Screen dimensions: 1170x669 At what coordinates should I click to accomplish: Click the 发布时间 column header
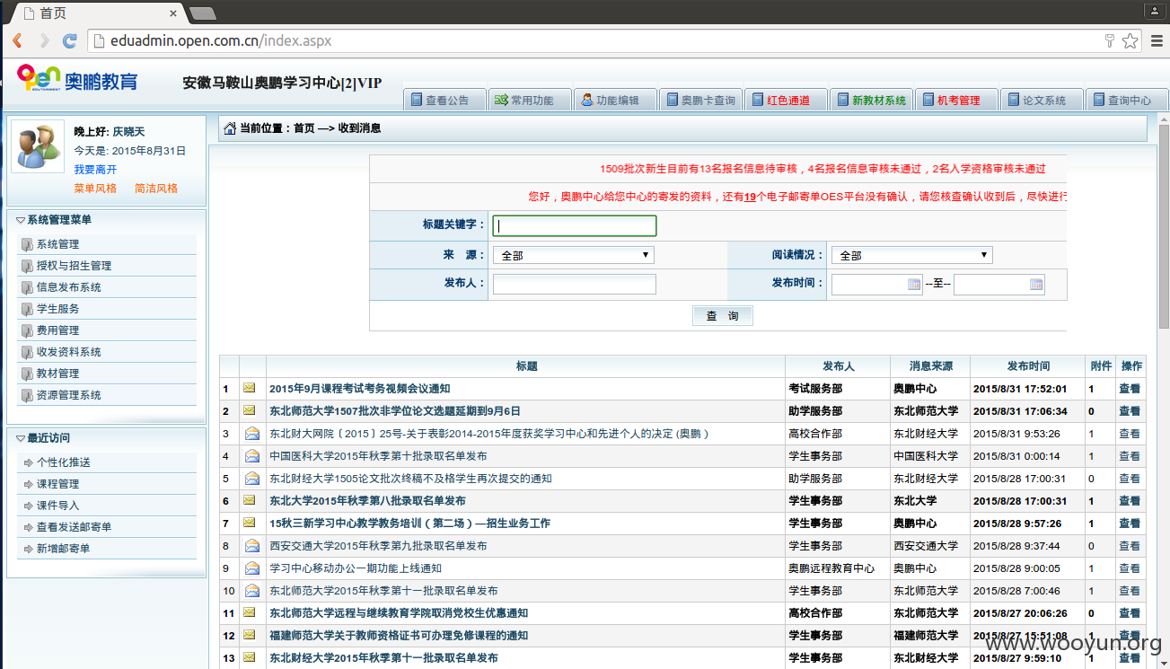(x=1028, y=366)
